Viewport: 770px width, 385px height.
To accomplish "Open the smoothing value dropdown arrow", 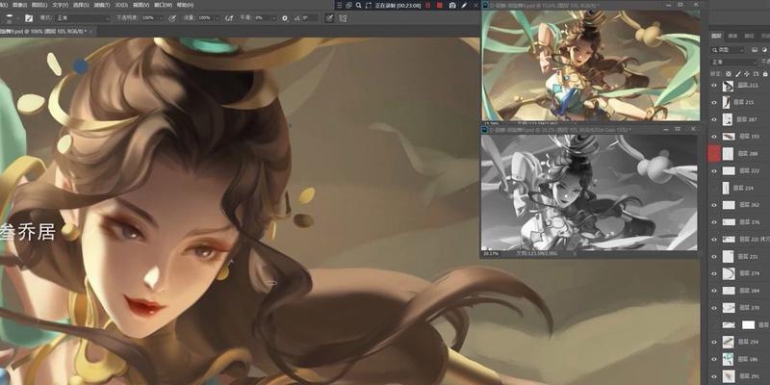I will point(273,18).
